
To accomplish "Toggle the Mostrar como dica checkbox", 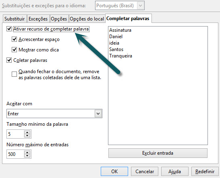I will click(x=15, y=50).
